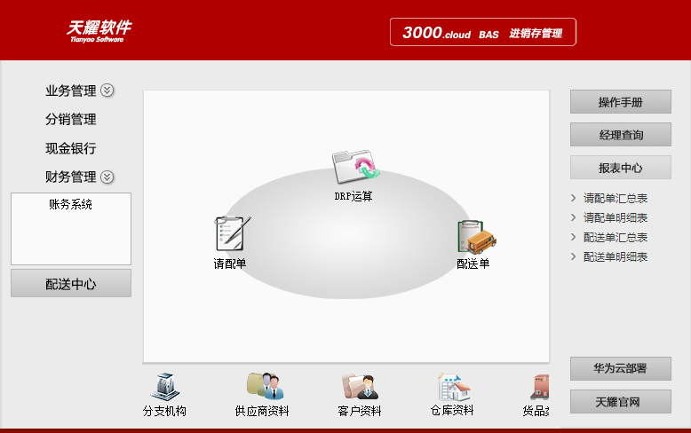Select the 业务管理 menu item

click(x=70, y=91)
